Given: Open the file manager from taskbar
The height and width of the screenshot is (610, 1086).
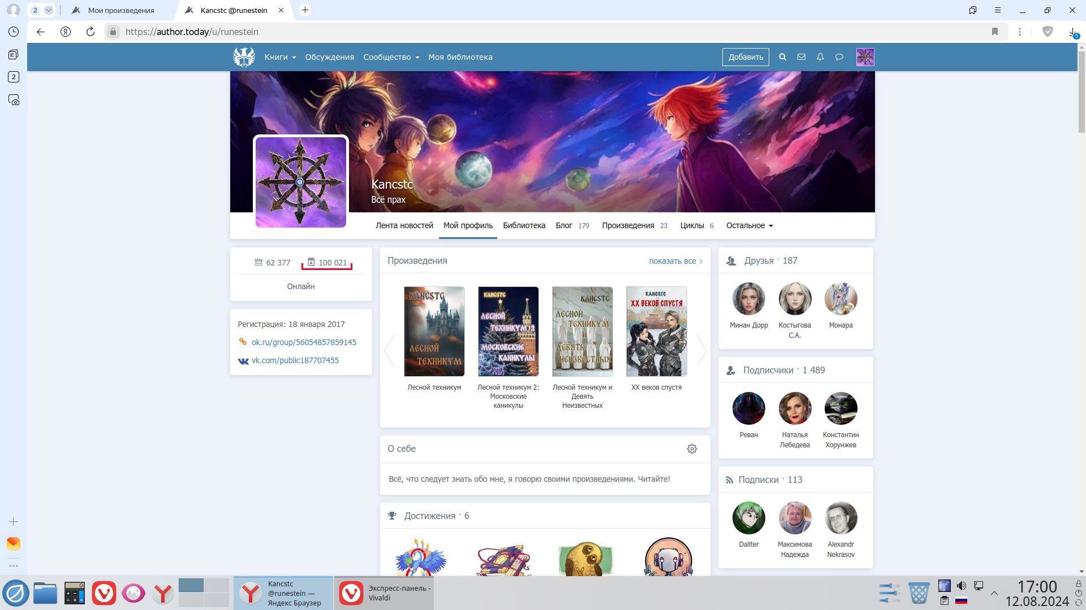Looking at the screenshot, I should point(45,593).
